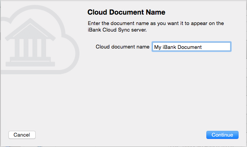Click the 'My iBank Document' text in the field
The height and width of the screenshot is (147, 247).
[x=178, y=47]
